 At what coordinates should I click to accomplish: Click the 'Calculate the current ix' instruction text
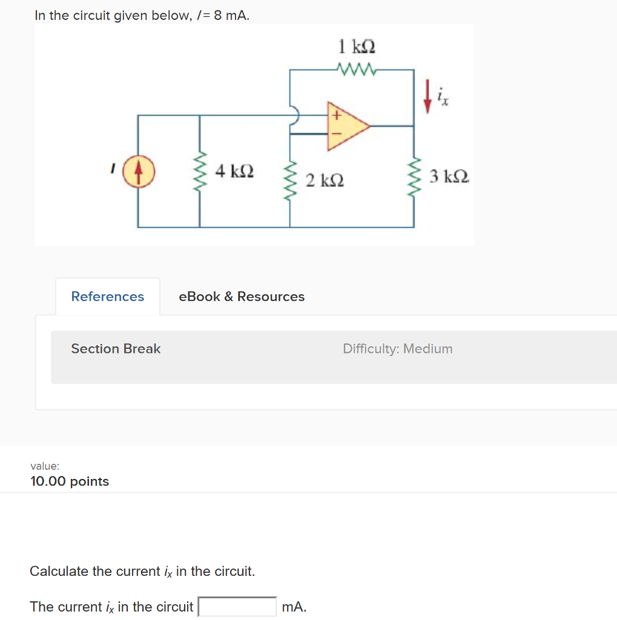(x=142, y=571)
